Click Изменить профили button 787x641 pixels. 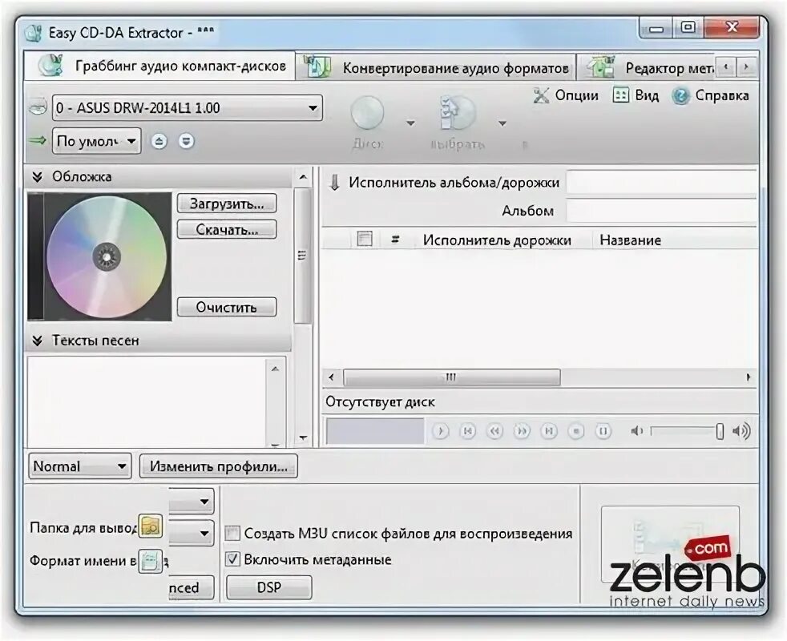point(218,466)
